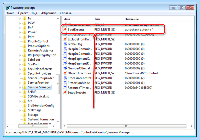Click the tree pane vertical scrollbar thumb
The image size is (200, 140).
pos(58,84)
